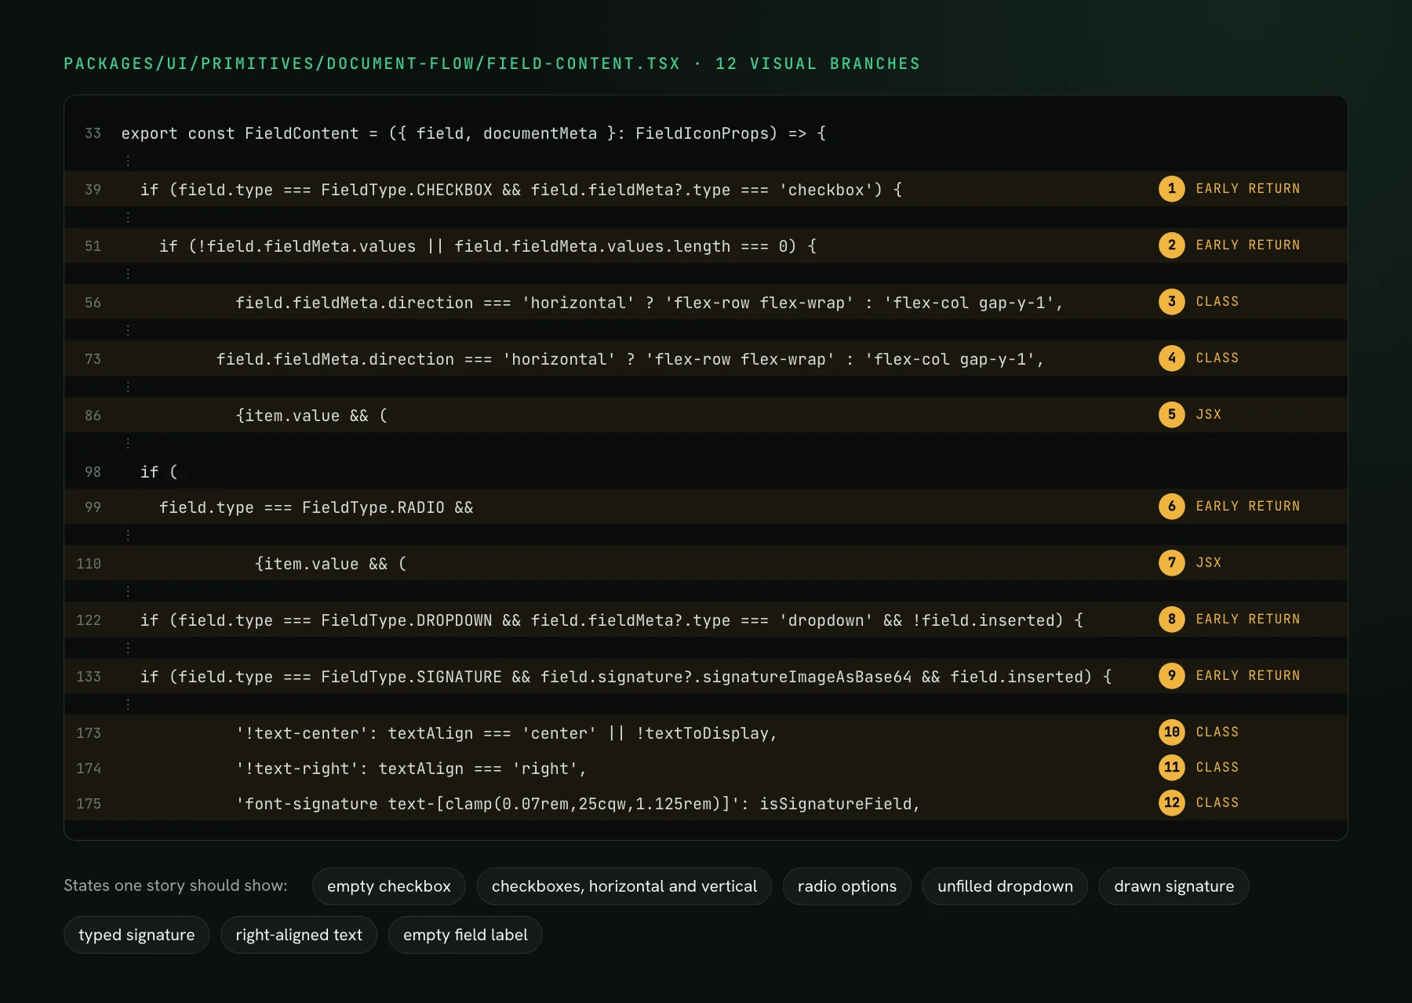This screenshot has width=1412, height=1003.
Task: Click the numbered badge 12 on line 175
Action: point(1171,802)
